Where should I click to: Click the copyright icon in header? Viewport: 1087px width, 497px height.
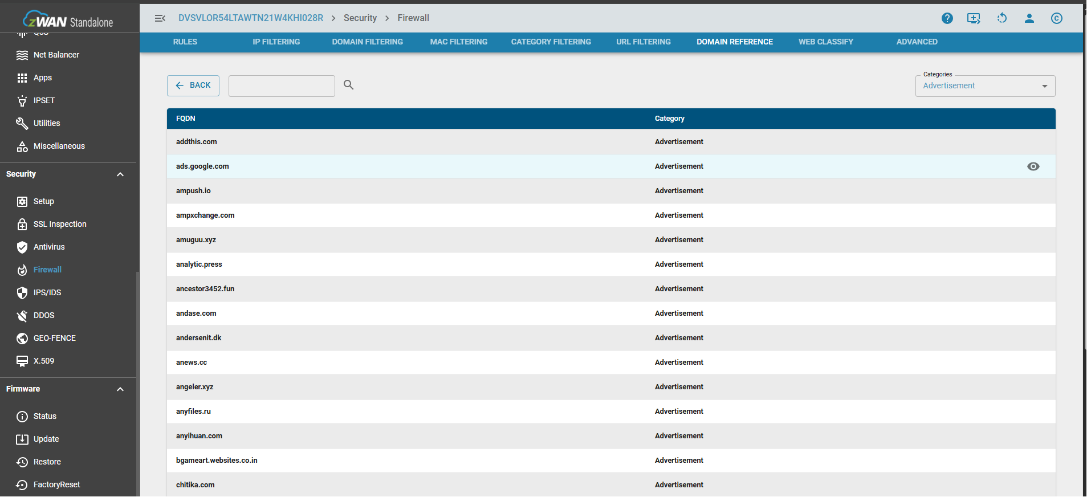1056,18
